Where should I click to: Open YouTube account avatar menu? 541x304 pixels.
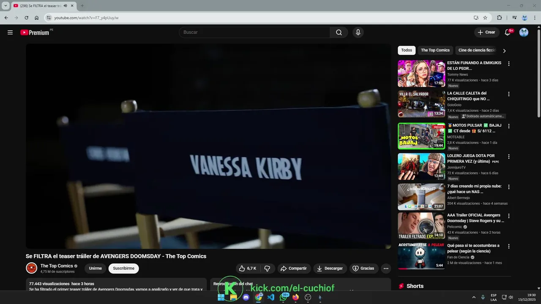524,33
